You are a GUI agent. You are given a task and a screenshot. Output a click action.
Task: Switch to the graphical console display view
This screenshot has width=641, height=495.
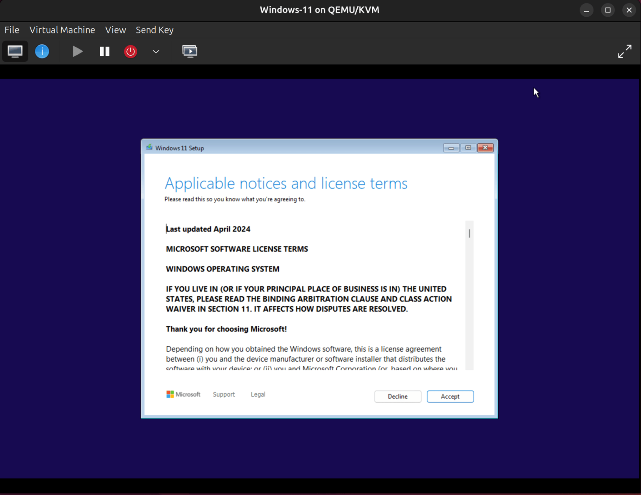tap(15, 51)
